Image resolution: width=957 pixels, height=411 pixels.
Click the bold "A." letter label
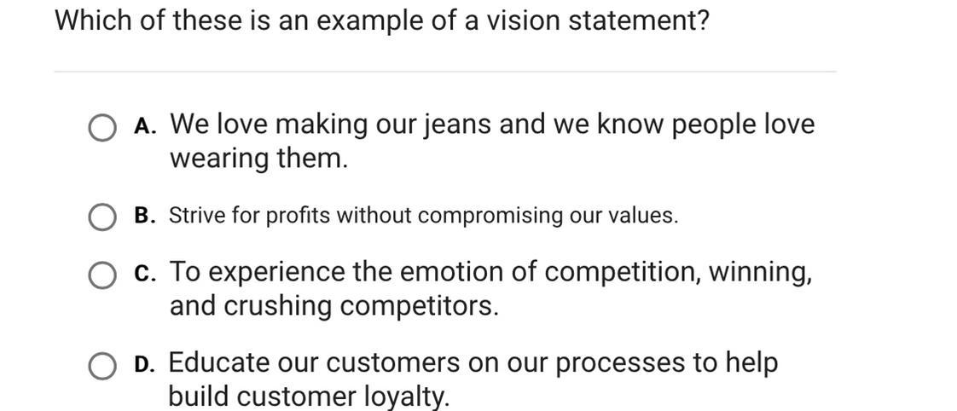145,125
